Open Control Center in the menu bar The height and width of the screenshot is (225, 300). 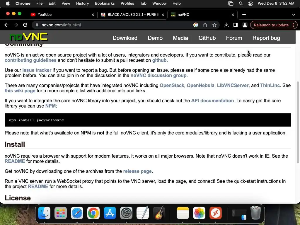pyautogui.click(x=250, y=4)
